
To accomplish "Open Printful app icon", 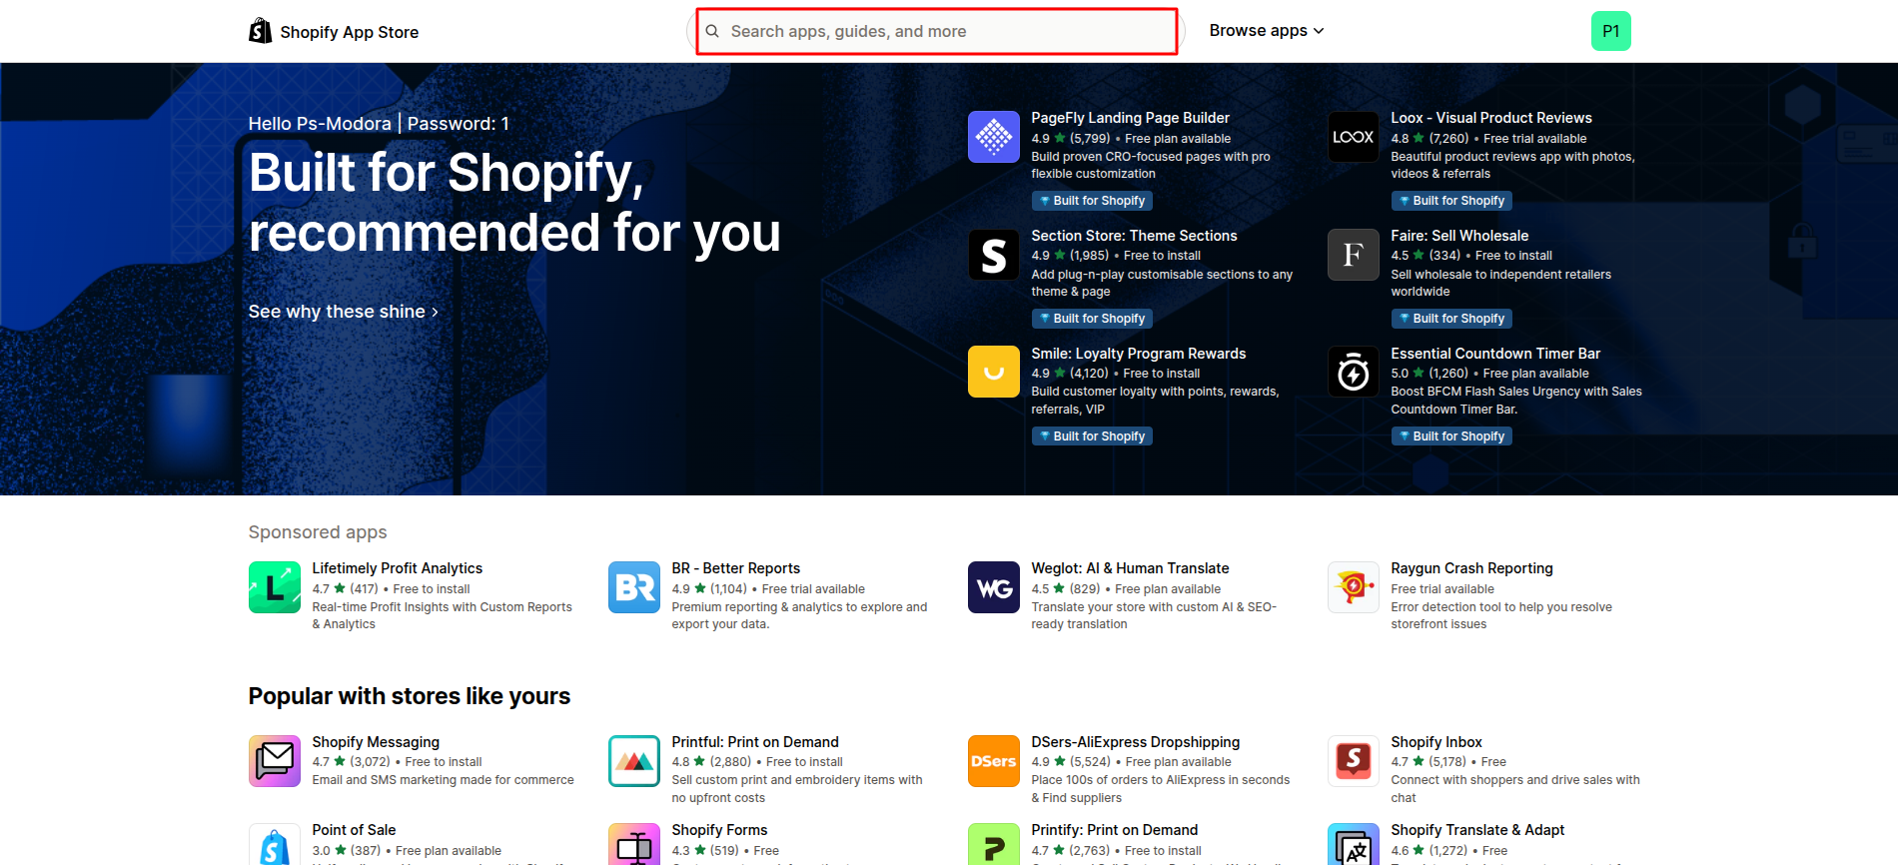I will [x=633, y=761].
